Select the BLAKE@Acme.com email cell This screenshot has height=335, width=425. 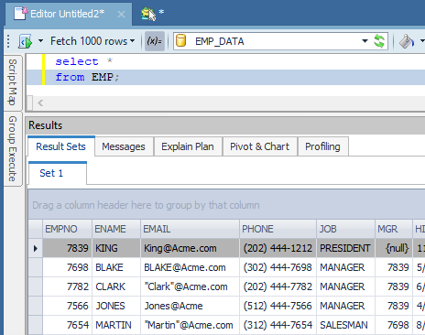coord(190,267)
